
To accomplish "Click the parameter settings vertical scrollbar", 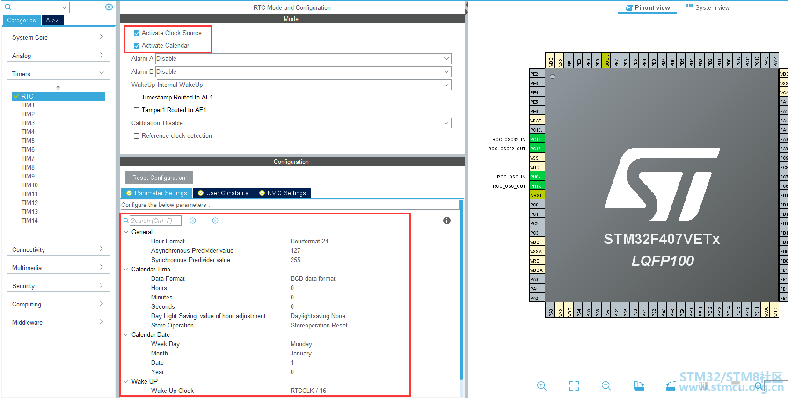I will [x=461, y=290].
